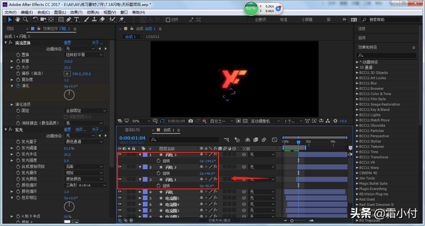The width and height of the screenshot is (425, 226).
Task: Hide the 闪电 3 layer with eye icon
Action: click(x=120, y=154)
